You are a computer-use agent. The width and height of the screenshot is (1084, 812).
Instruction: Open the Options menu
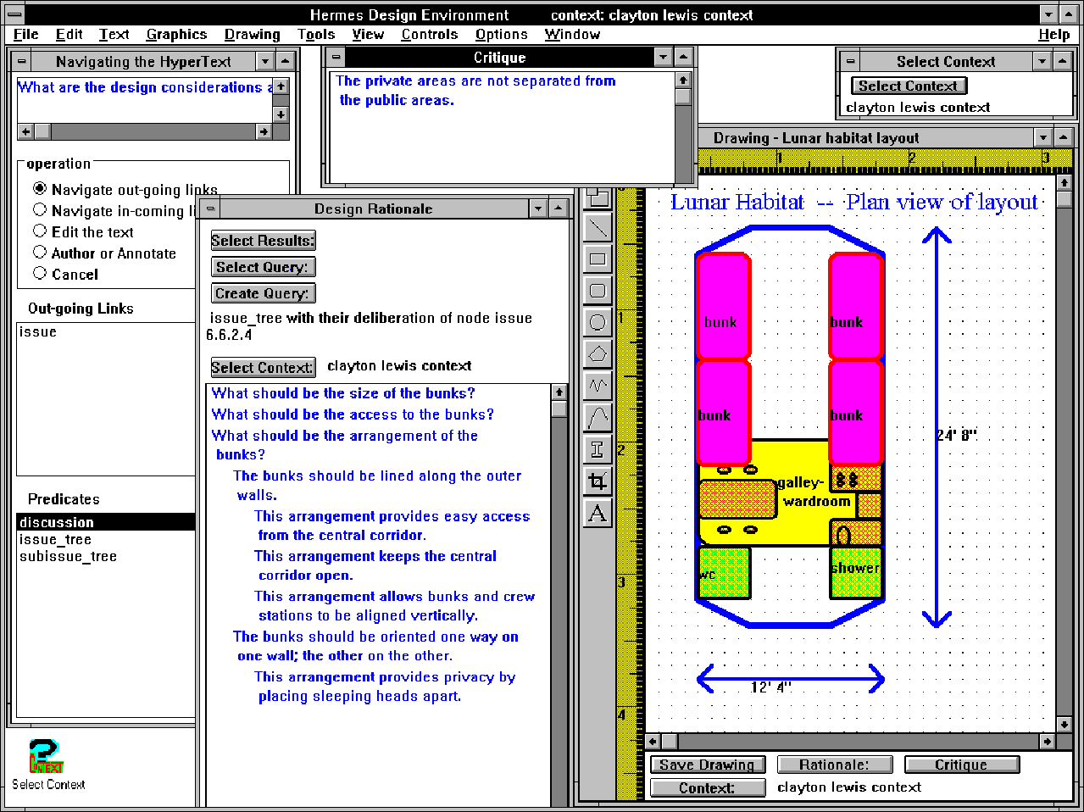coord(502,34)
